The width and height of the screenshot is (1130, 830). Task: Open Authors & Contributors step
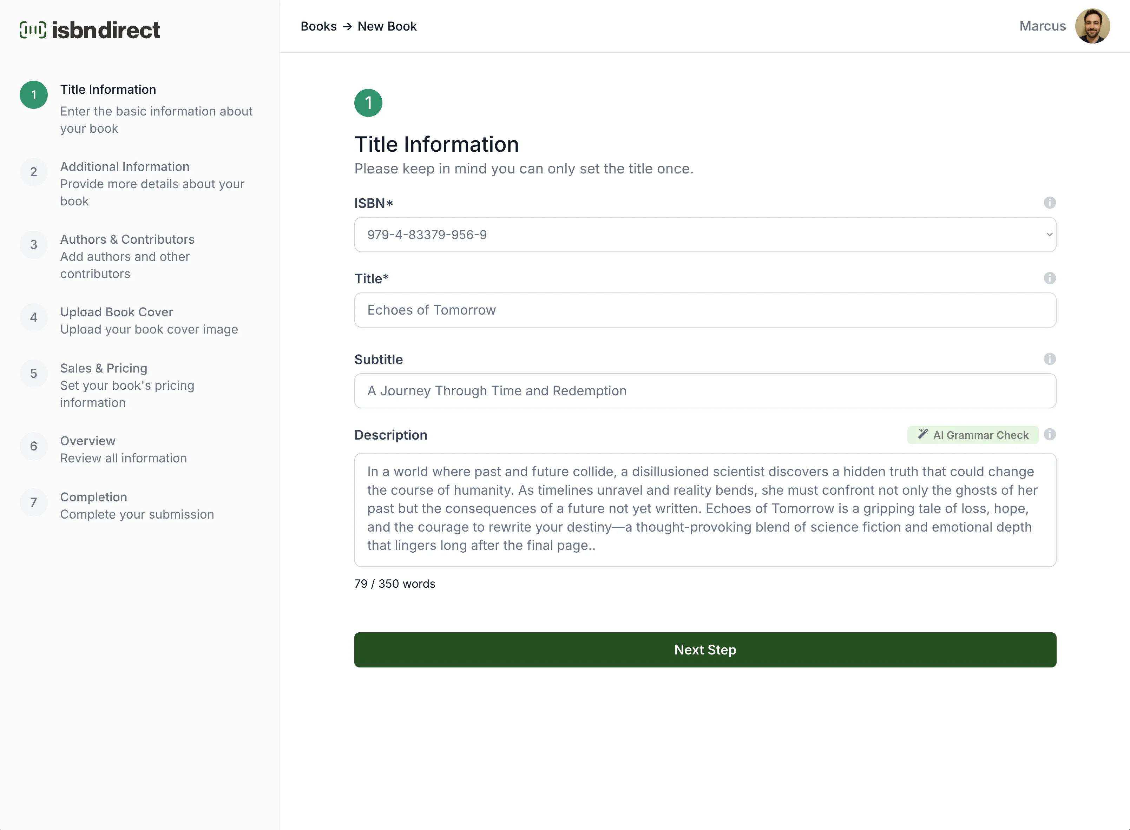coord(127,240)
